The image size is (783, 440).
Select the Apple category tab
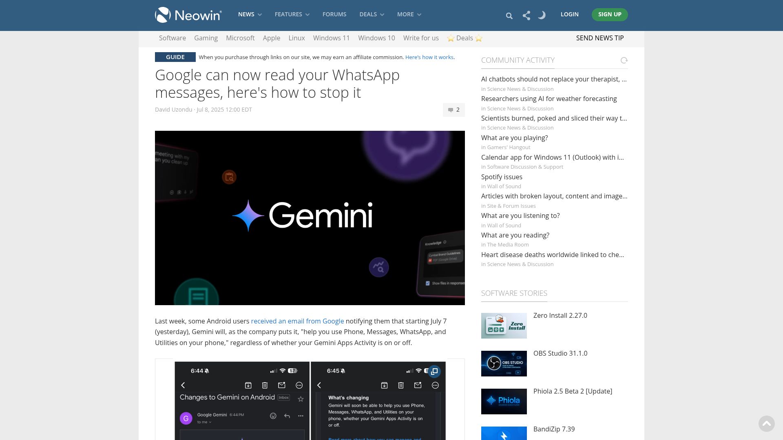click(272, 38)
